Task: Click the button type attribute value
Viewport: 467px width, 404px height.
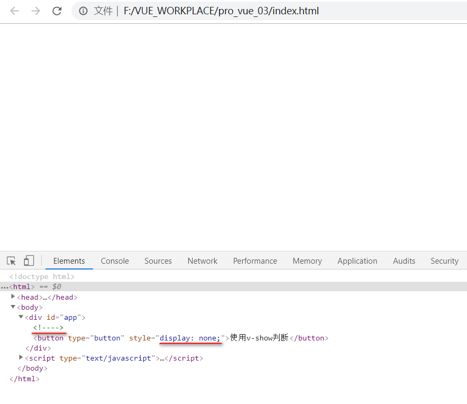Action: [107, 338]
